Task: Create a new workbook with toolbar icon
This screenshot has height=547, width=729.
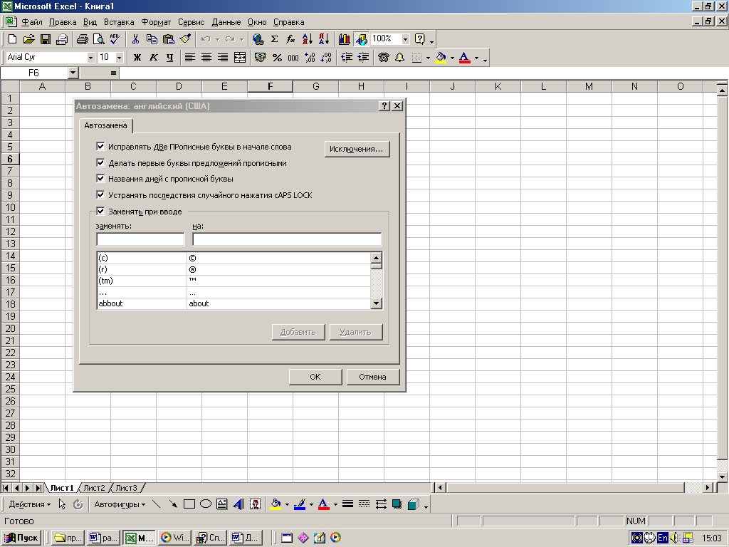Action: coord(13,39)
